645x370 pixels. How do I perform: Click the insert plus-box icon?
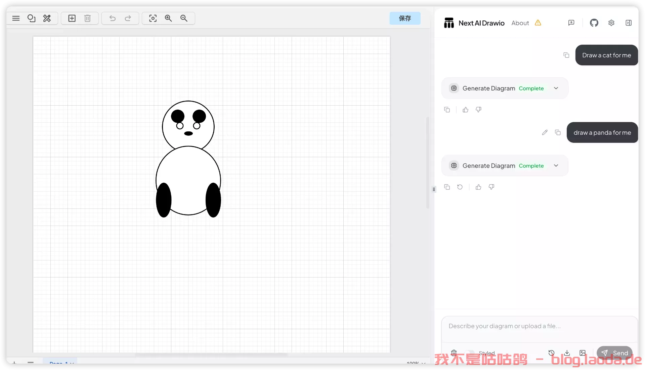(72, 18)
